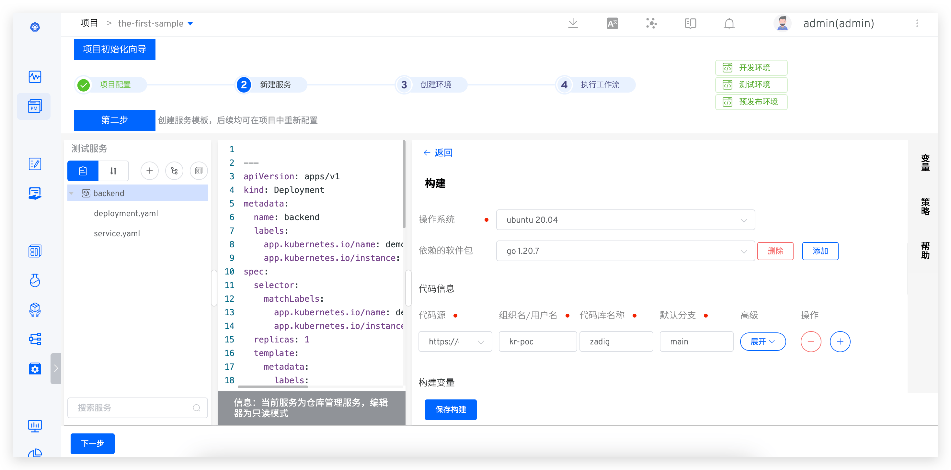Open the documentation book icon
This screenshot has width=951, height=470.
[690, 23]
